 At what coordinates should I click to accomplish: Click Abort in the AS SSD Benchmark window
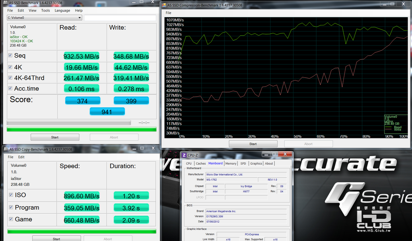pos(114,137)
